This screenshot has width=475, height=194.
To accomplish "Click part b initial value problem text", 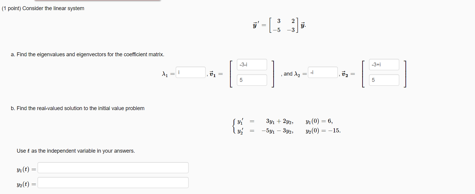I will coord(78,108).
